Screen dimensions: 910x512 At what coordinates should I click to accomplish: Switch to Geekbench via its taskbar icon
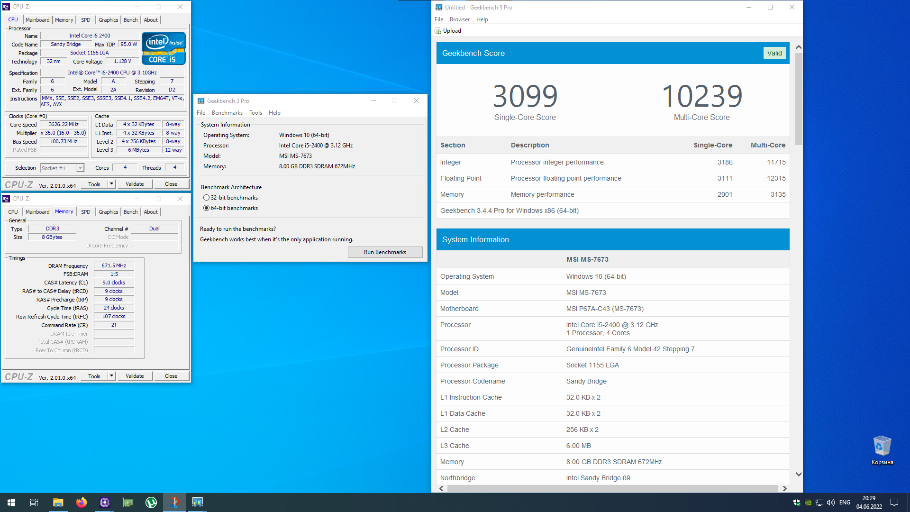coord(198,503)
